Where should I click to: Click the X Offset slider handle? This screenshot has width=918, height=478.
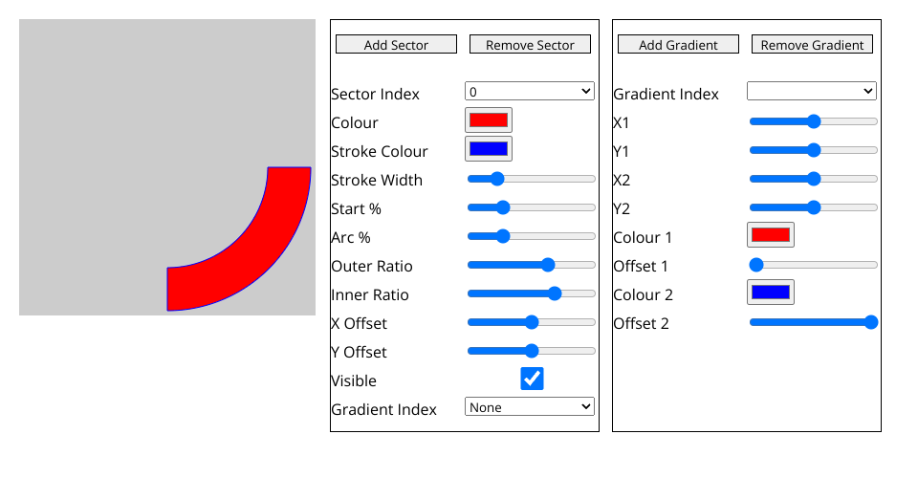pos(532,322)
